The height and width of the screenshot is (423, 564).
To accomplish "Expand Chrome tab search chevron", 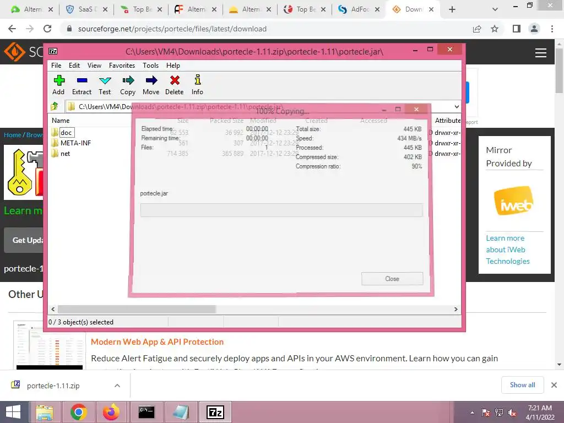I will 495,9.
